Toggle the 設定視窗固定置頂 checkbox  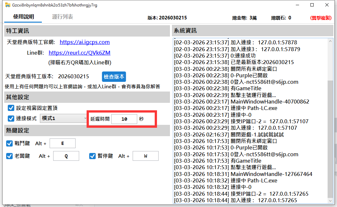[11, 108]
